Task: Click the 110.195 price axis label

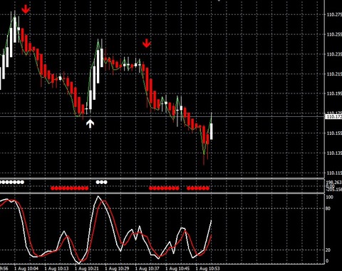Action: (334, 93)
